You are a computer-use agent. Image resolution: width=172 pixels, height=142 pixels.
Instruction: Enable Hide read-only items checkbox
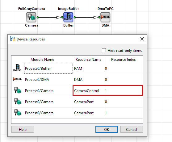pyautogui.click(x=104, y=50)
